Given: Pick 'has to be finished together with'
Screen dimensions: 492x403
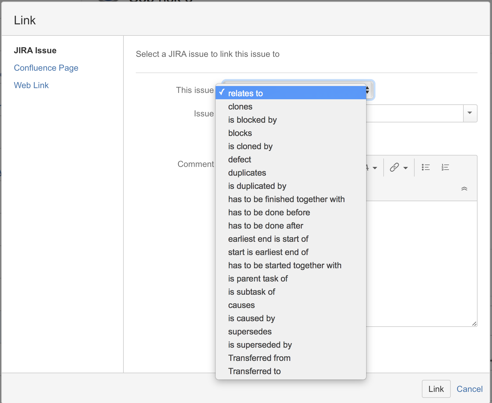Looking at the screenshot, I should point(291,199).
